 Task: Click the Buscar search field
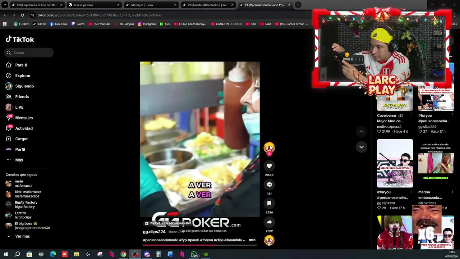pos(29,53)
